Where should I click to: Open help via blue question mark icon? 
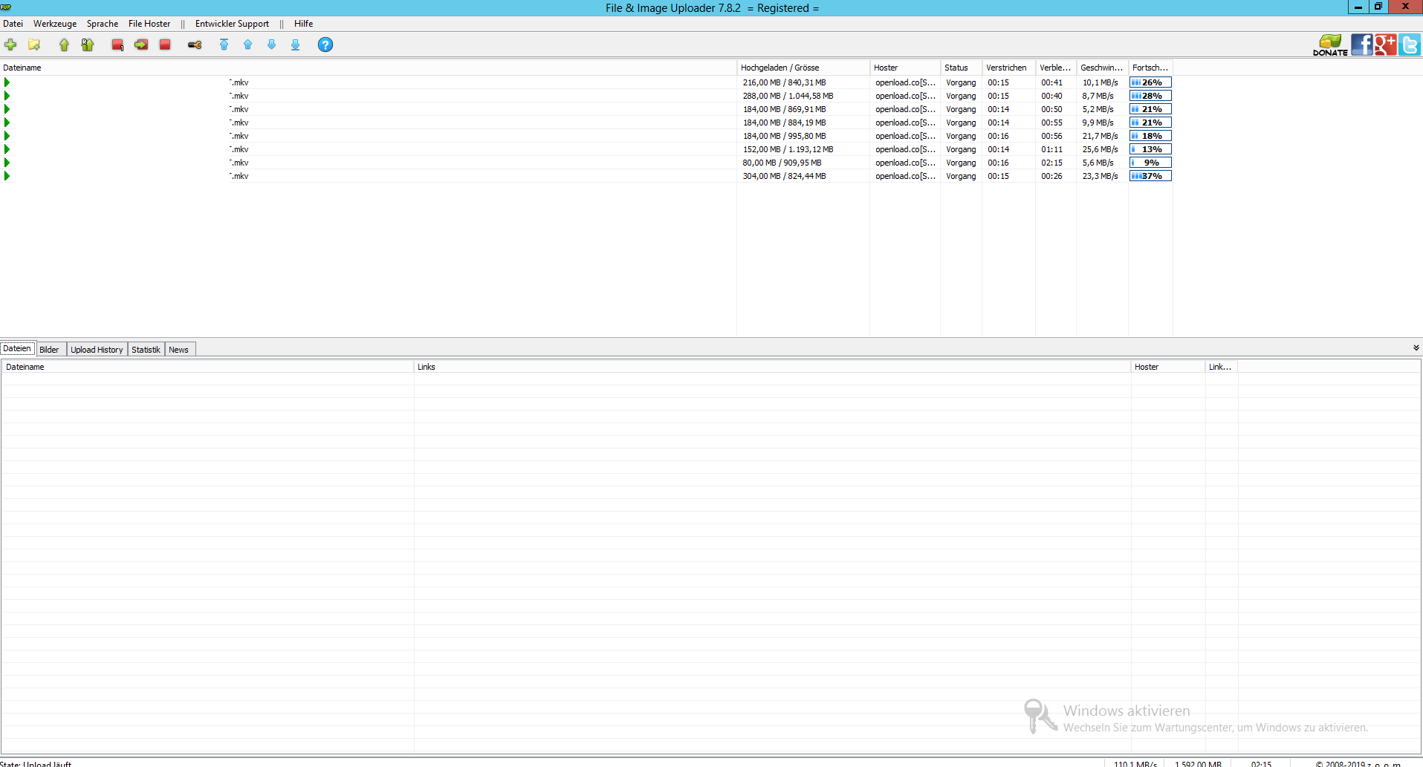pyautogui.click(x=325, y=45)
